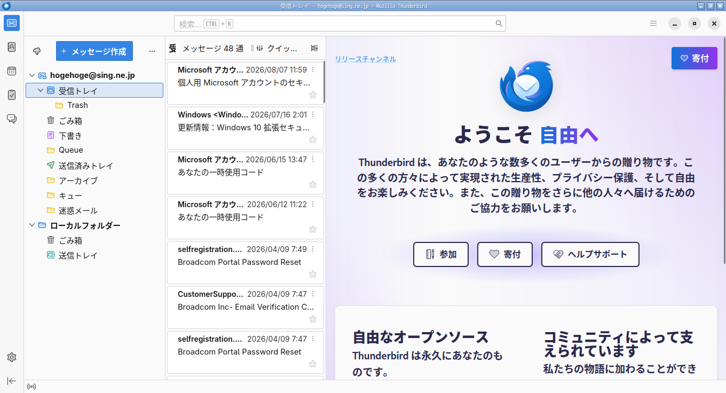The width and height of the screenshot is (726, 393).
Task: Star the 2026/06/12 11:22 message
Action: [x=313, y=229]
